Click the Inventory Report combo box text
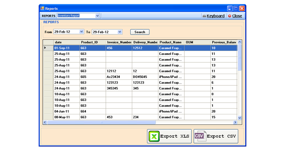Screen dimensions: 285x151 coord(68,15)
